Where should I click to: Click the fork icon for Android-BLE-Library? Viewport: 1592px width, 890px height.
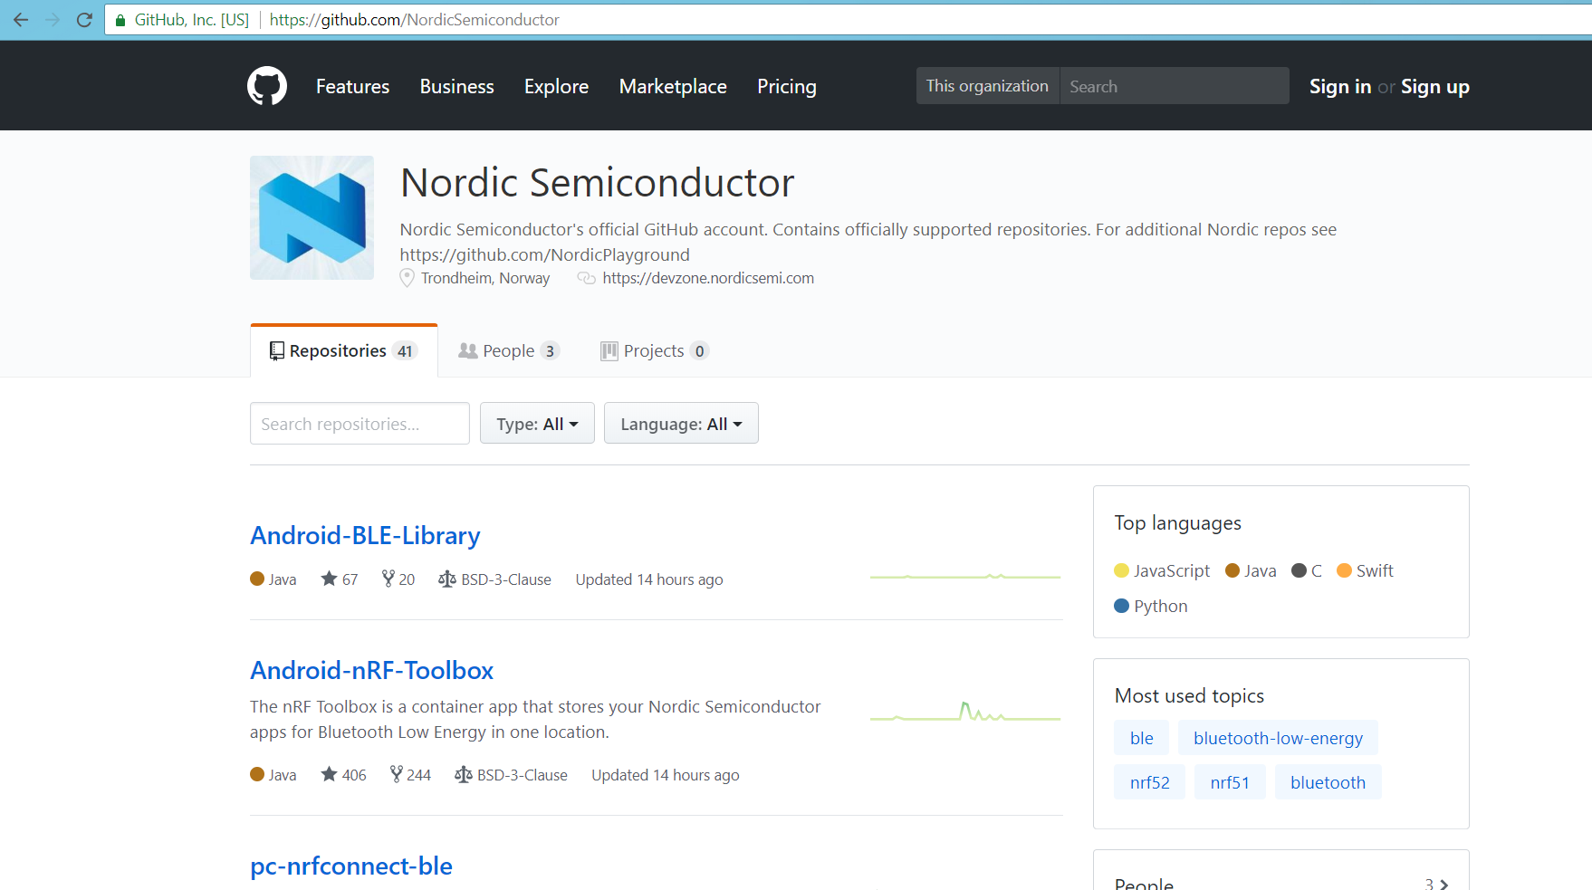(x=388, y=579)
